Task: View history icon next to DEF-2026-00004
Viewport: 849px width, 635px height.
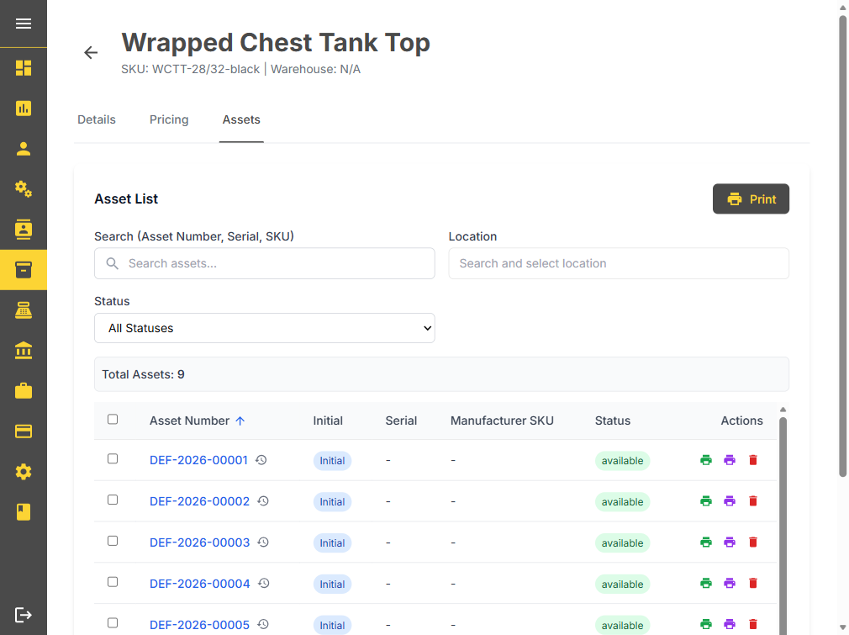Action: (264, 584)
